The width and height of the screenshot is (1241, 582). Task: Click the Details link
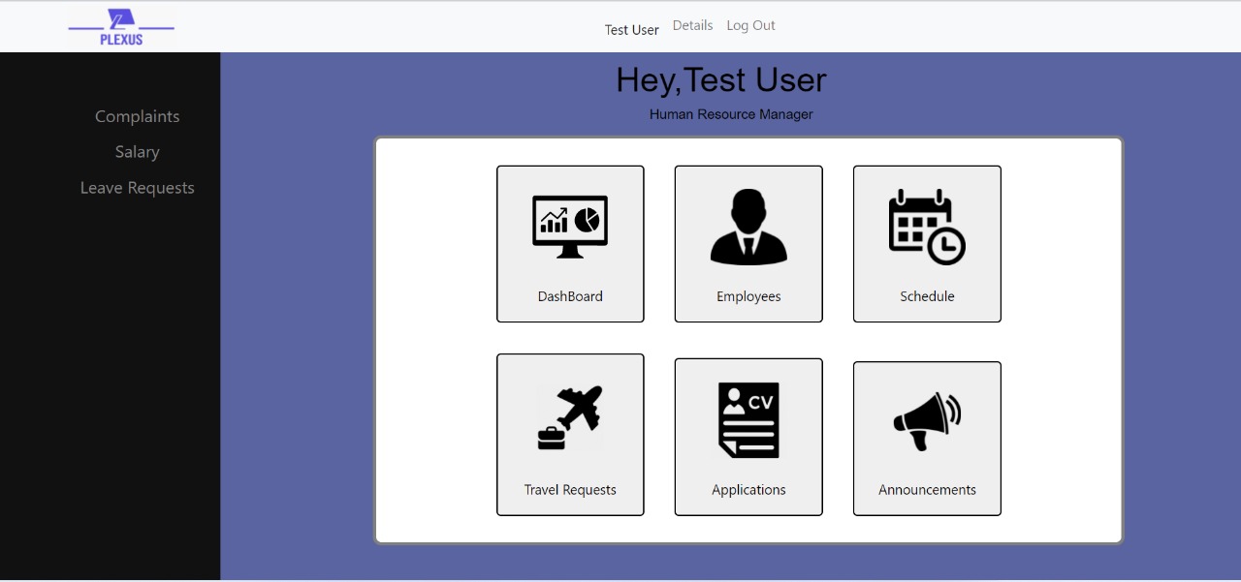coord(692,25)
